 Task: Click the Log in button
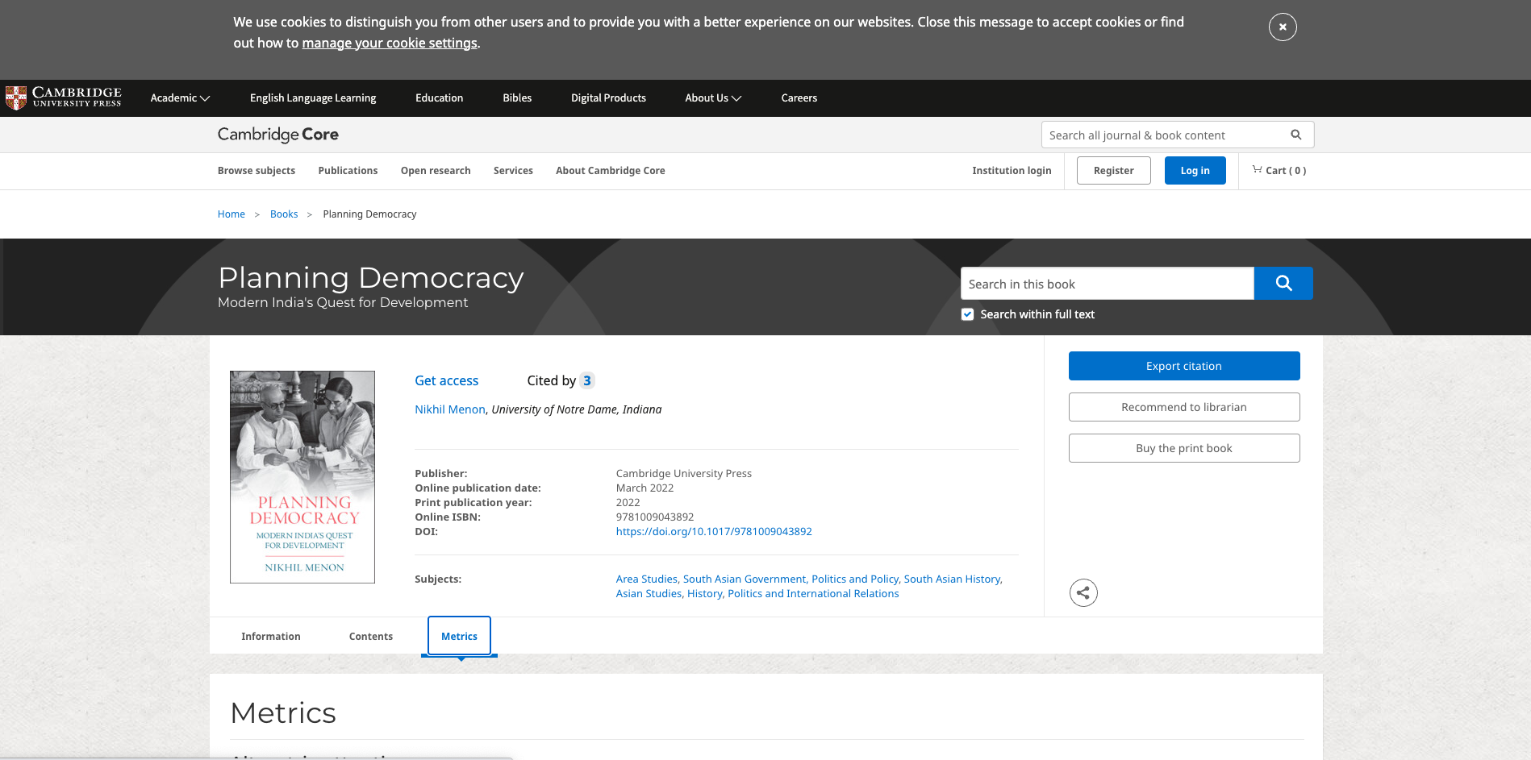click(1194, 171)
